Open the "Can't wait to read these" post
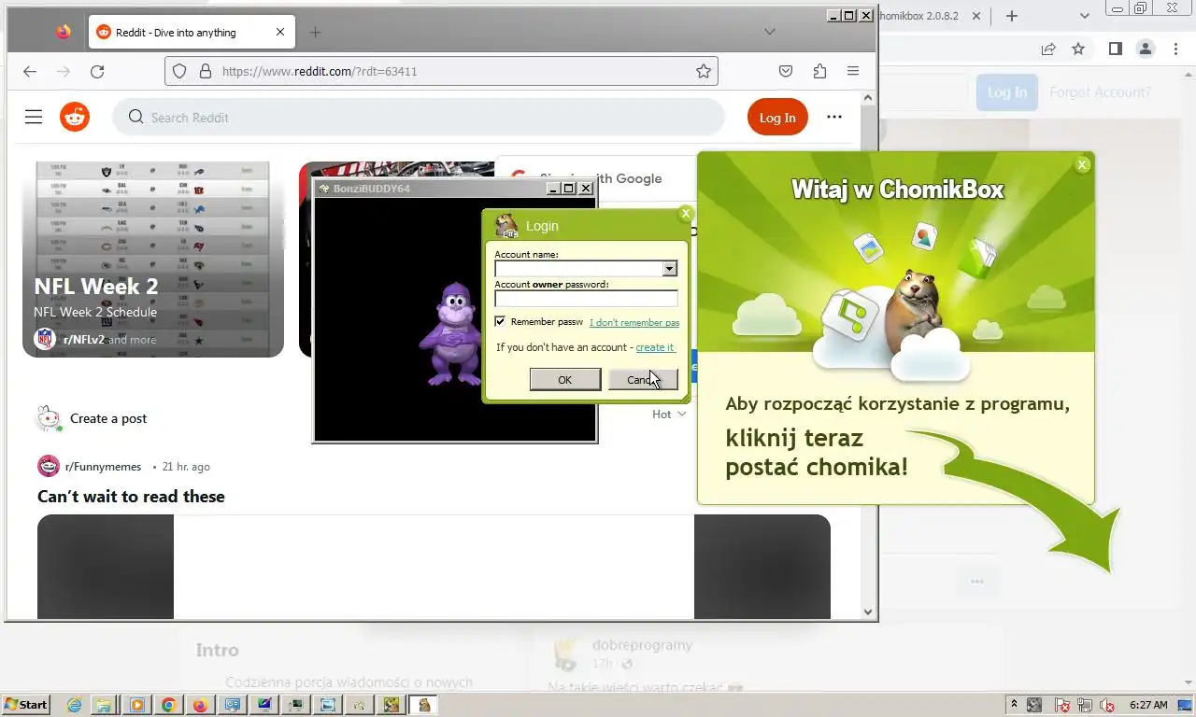This screenshot has height=717, width=1196. [131, 497]
